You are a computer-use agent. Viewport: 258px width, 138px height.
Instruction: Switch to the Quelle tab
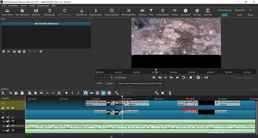point(99,83)
